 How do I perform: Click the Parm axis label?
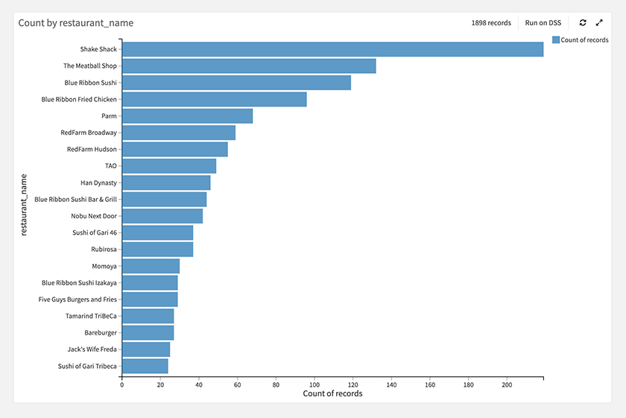[x=109, y=115]
